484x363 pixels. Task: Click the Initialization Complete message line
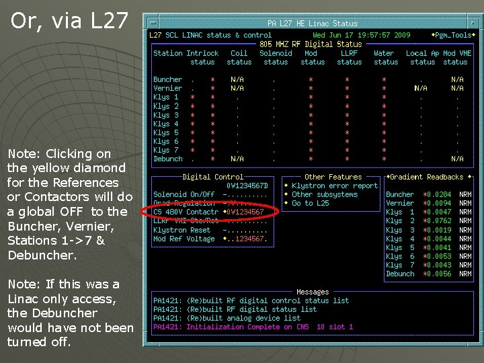tap(253, 327)
